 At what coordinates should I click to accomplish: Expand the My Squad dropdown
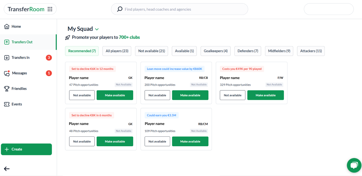pos(97,29)
